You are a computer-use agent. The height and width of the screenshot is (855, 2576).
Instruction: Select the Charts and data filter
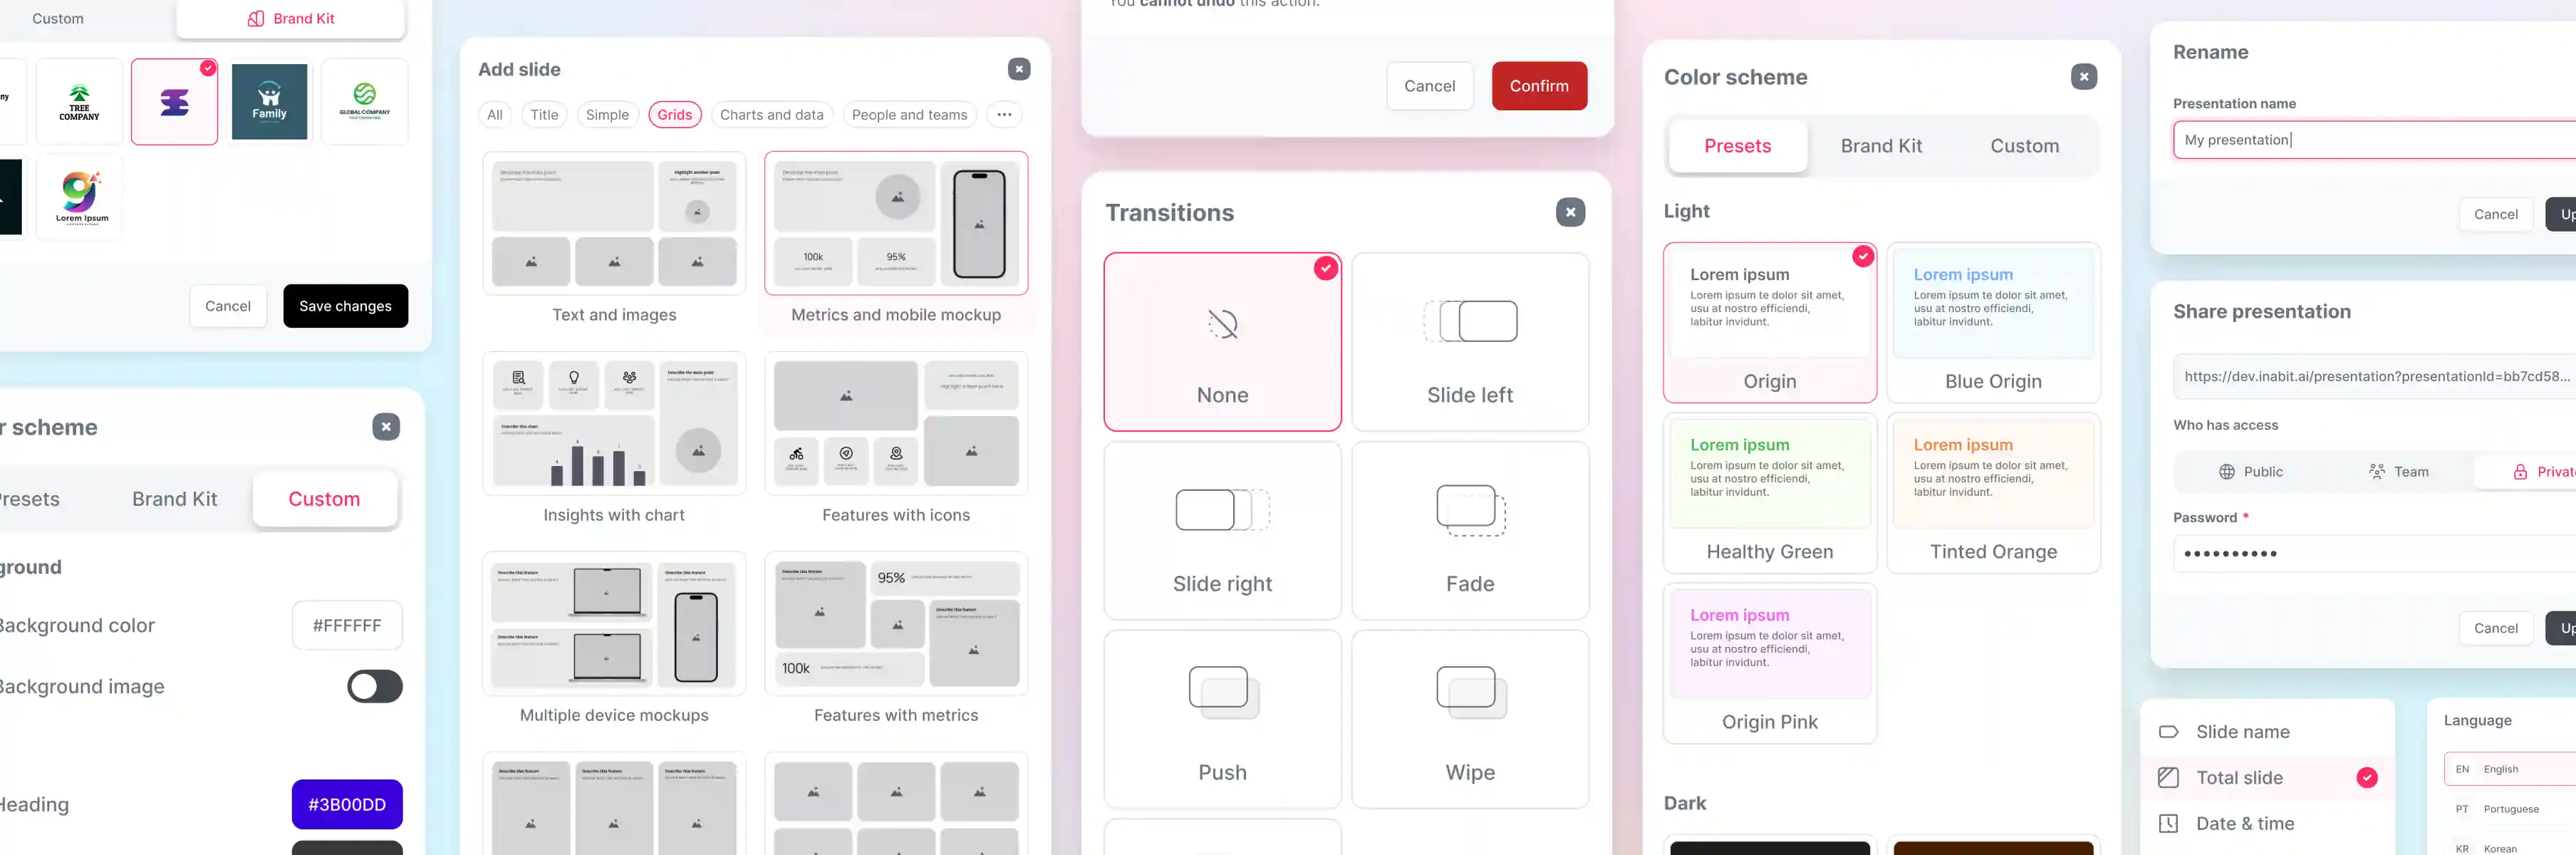pyautogui.click(x=771, y=114)
